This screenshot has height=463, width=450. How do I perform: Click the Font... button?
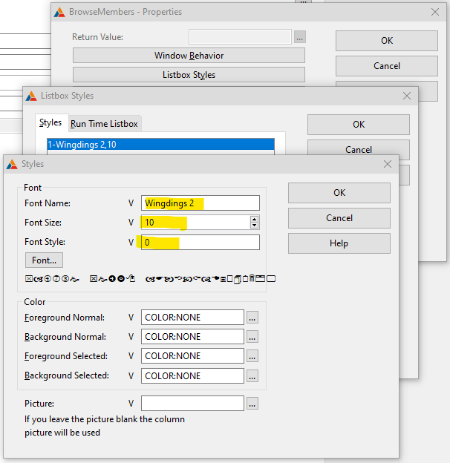point(44,260)
